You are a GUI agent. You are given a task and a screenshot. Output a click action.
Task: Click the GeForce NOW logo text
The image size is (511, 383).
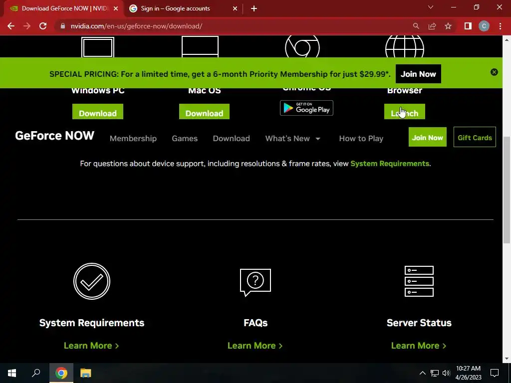(55, 136)
